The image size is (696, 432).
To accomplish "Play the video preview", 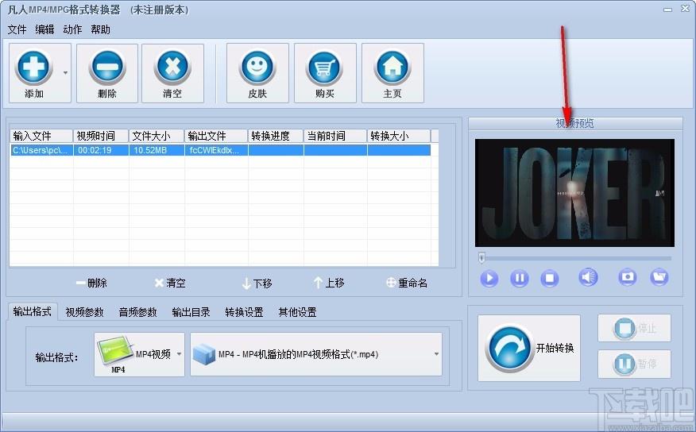I will [x=489, y=278].
